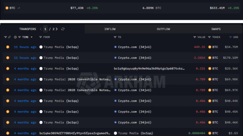Open the BTC price trend chart icon
This screenshot has height=136, width=243.
pos(19,8)
